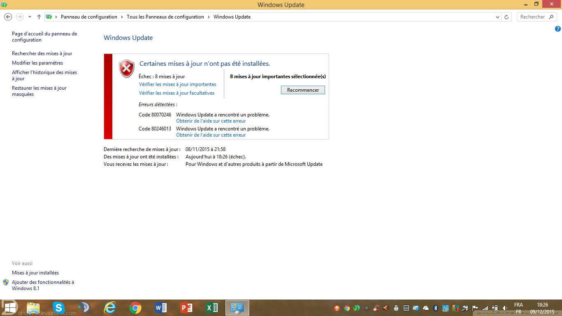Image resolution: width=562 pixels, height=316 pixels.
Task: Open the taskbar clock showing 18:26
Action: click(x=543, y=308)
